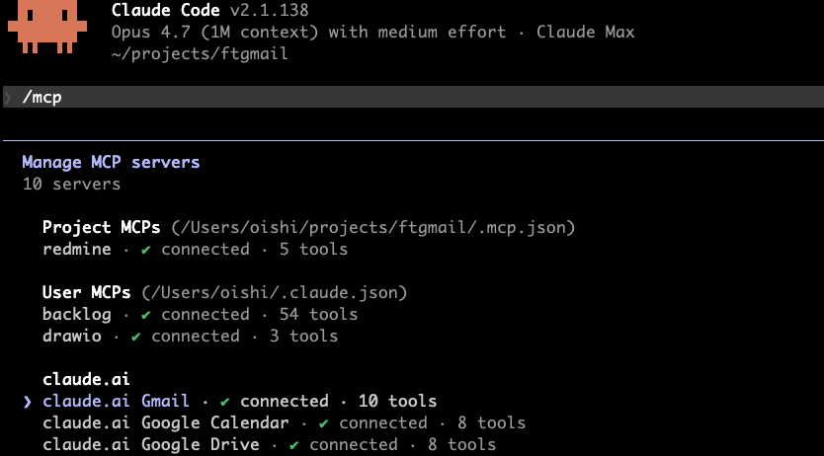Image resolution: width=824 pixels, height=456 pixels.
Task: Click the '10 tools' text on Gmail row
Action: point(397,401)
